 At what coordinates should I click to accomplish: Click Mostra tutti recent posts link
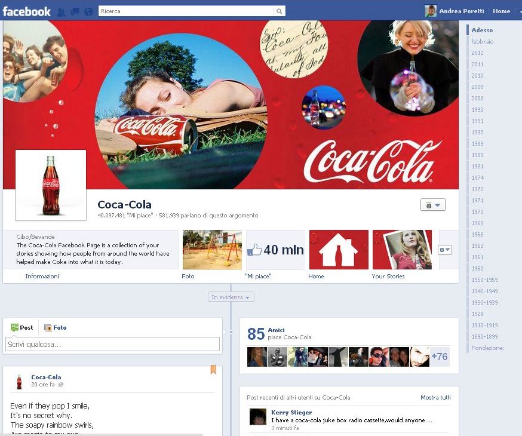(x=435, y=397)
